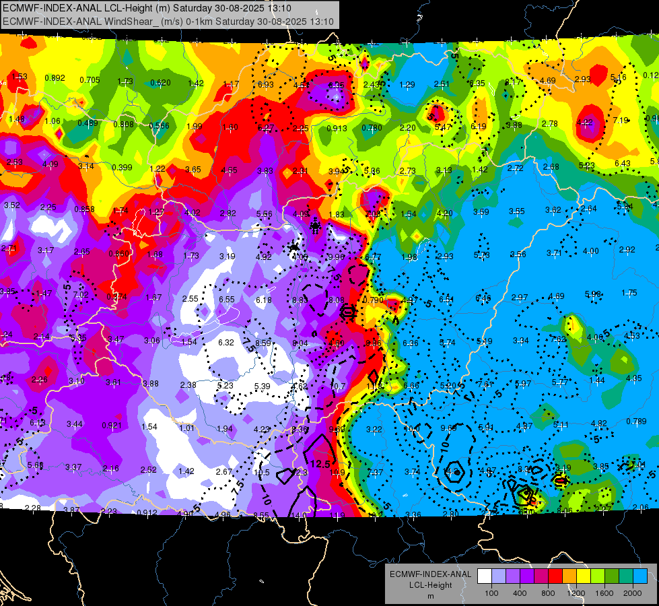This screenshot has width=659, height=606.
Task: Click the 0.789 grid value
Action: point(636,421)
